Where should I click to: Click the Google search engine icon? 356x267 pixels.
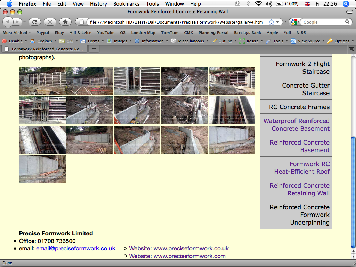pos(294,22)
